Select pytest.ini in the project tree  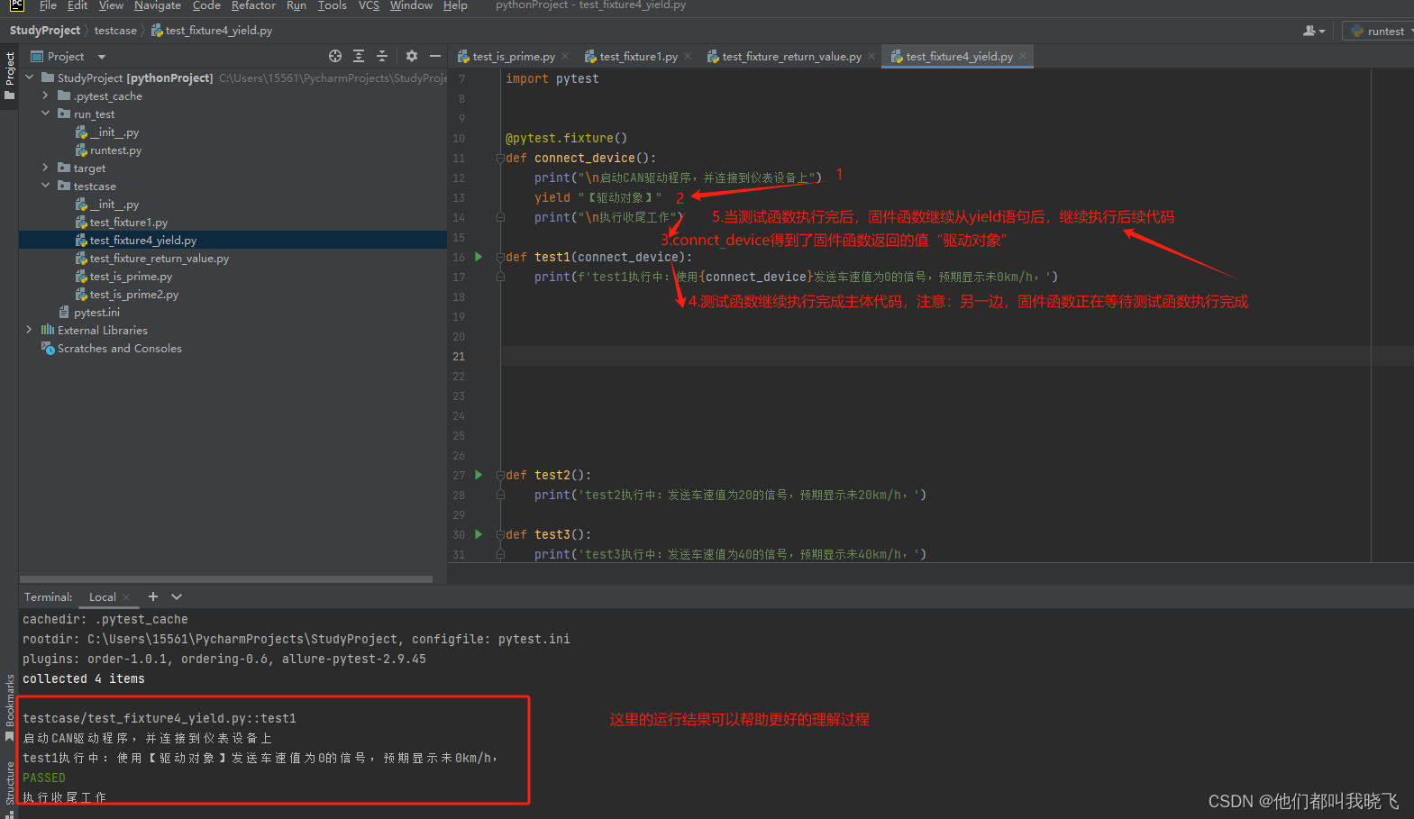(96, 313)
